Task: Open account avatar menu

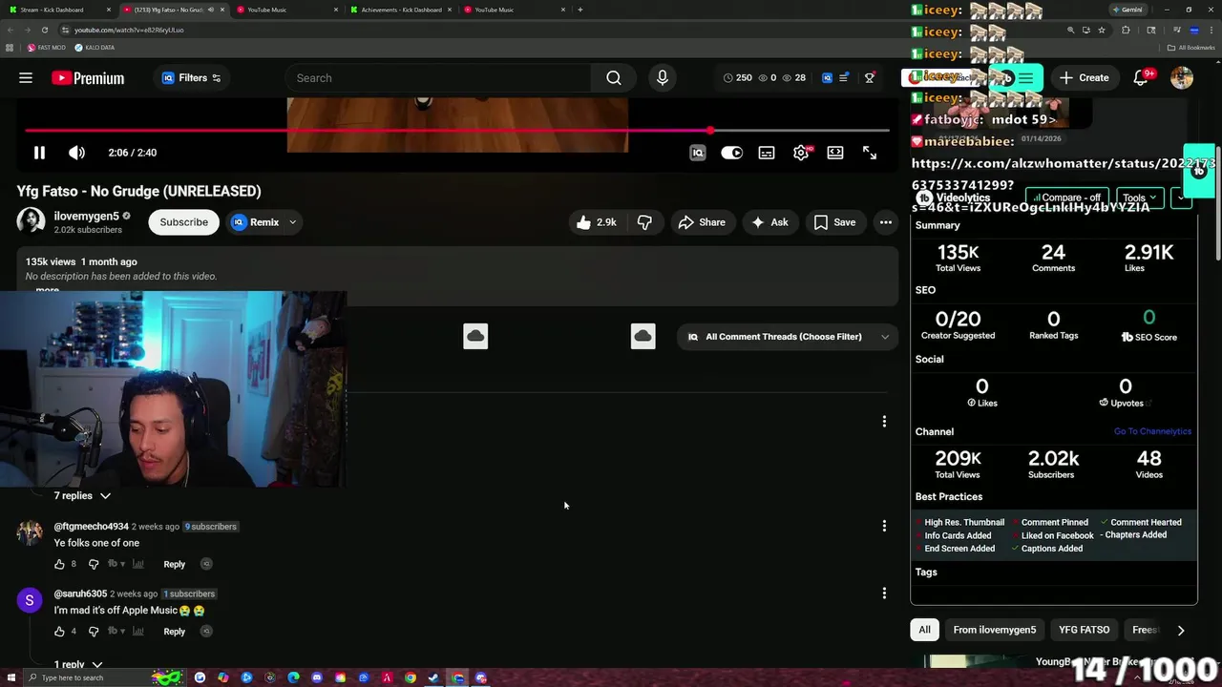Action: pyautogui.click(x=1182, y=78)
